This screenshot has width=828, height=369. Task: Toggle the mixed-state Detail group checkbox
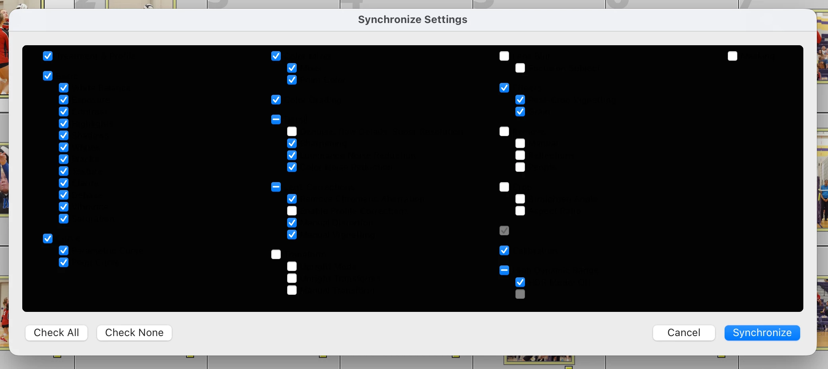click(276, 119)
